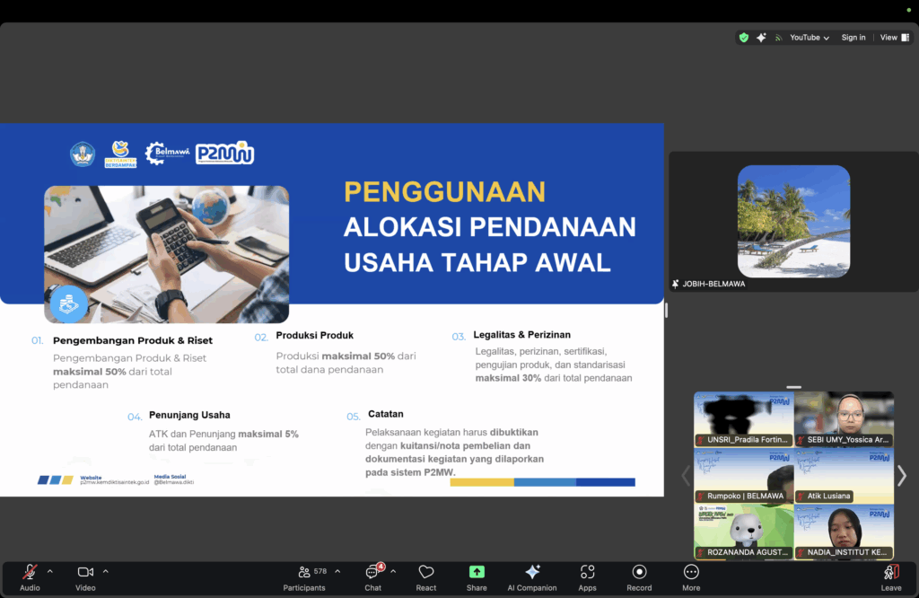This screenshot has height=598, width=919.
Task: Unmute using the Audio microphone icon
Action: (x=30, y=572)
